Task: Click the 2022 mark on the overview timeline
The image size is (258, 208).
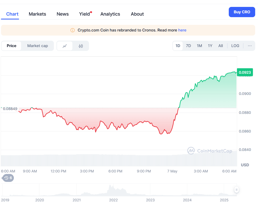Action: (x=113, y=200)
